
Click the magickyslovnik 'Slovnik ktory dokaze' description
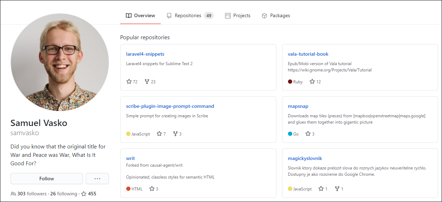pos(357,171)
